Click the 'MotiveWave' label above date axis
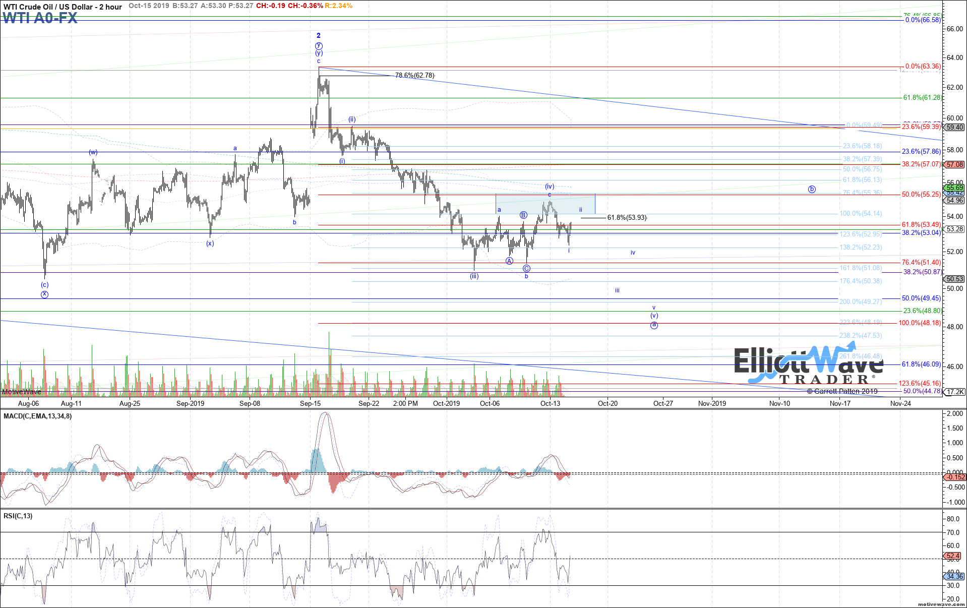The height and width of the screenshot is (608, 967). click(21, 392)
